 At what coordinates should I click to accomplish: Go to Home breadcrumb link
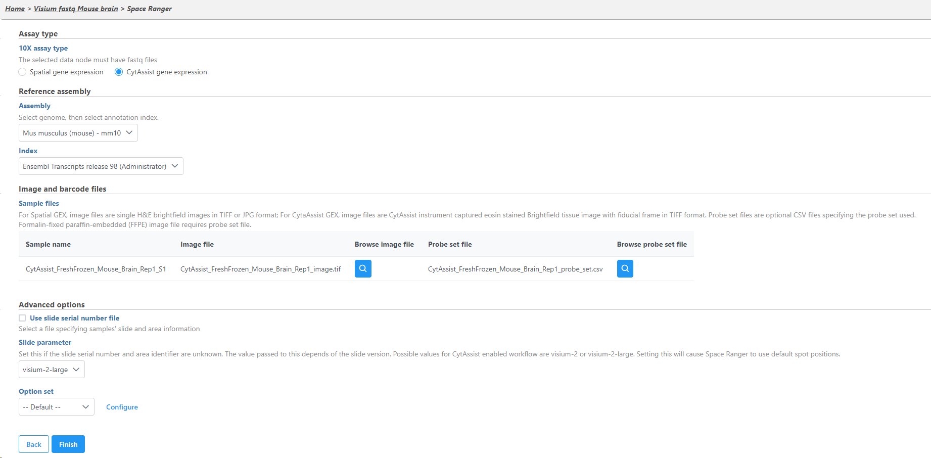15,9
